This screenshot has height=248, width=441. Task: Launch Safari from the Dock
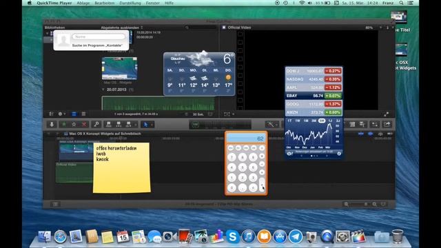[60, 237]
